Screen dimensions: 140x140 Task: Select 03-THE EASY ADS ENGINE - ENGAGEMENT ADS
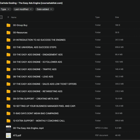tap(38, 55)
